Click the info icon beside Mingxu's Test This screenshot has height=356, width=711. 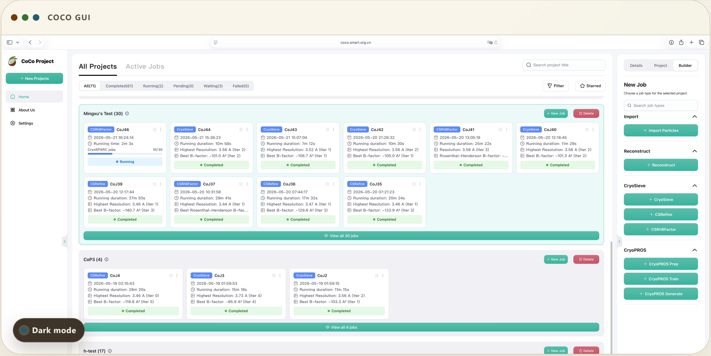pyautogui.click(x=127, y=114)
